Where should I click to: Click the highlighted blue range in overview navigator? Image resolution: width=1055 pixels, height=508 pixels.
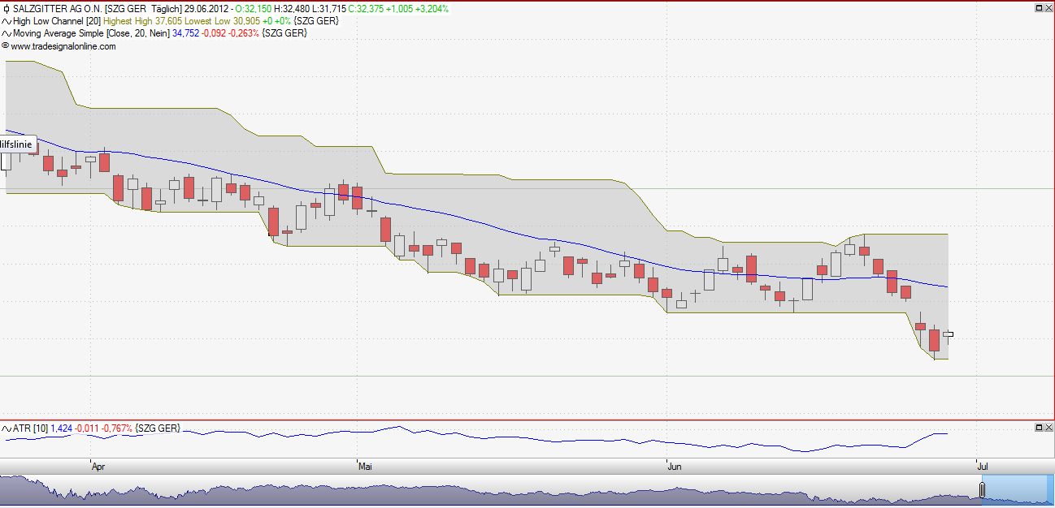pyautogui.click(x=1018, y=490)
